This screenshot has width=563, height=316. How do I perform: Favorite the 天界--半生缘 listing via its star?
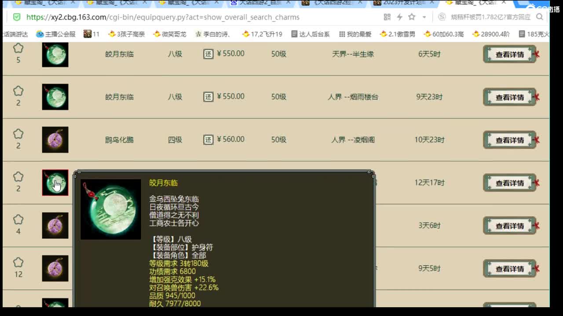tap(18, 48)
